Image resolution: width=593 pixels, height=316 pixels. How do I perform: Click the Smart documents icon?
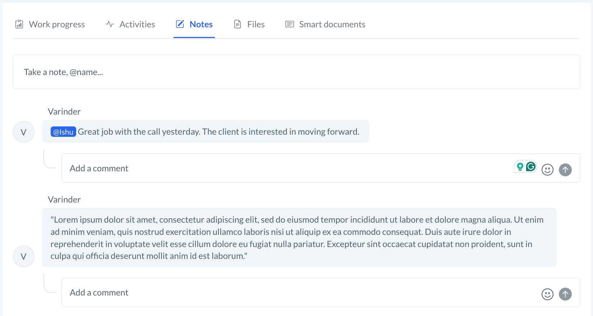[x=289, y=24]
